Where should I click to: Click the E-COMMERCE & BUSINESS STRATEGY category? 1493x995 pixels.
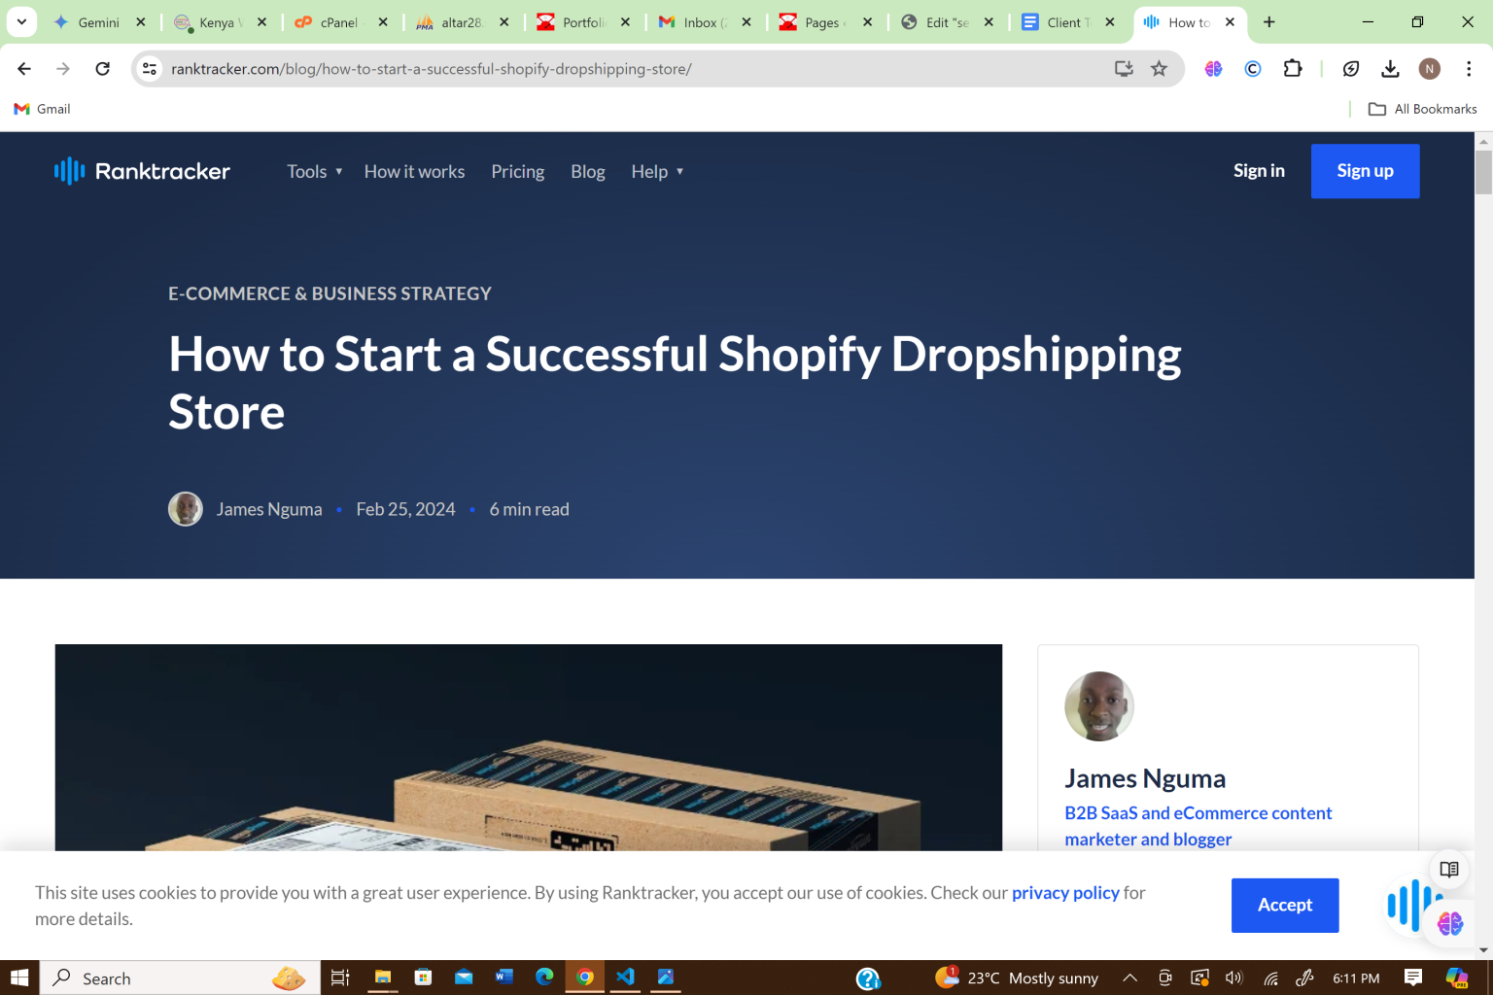click(330, 293)
